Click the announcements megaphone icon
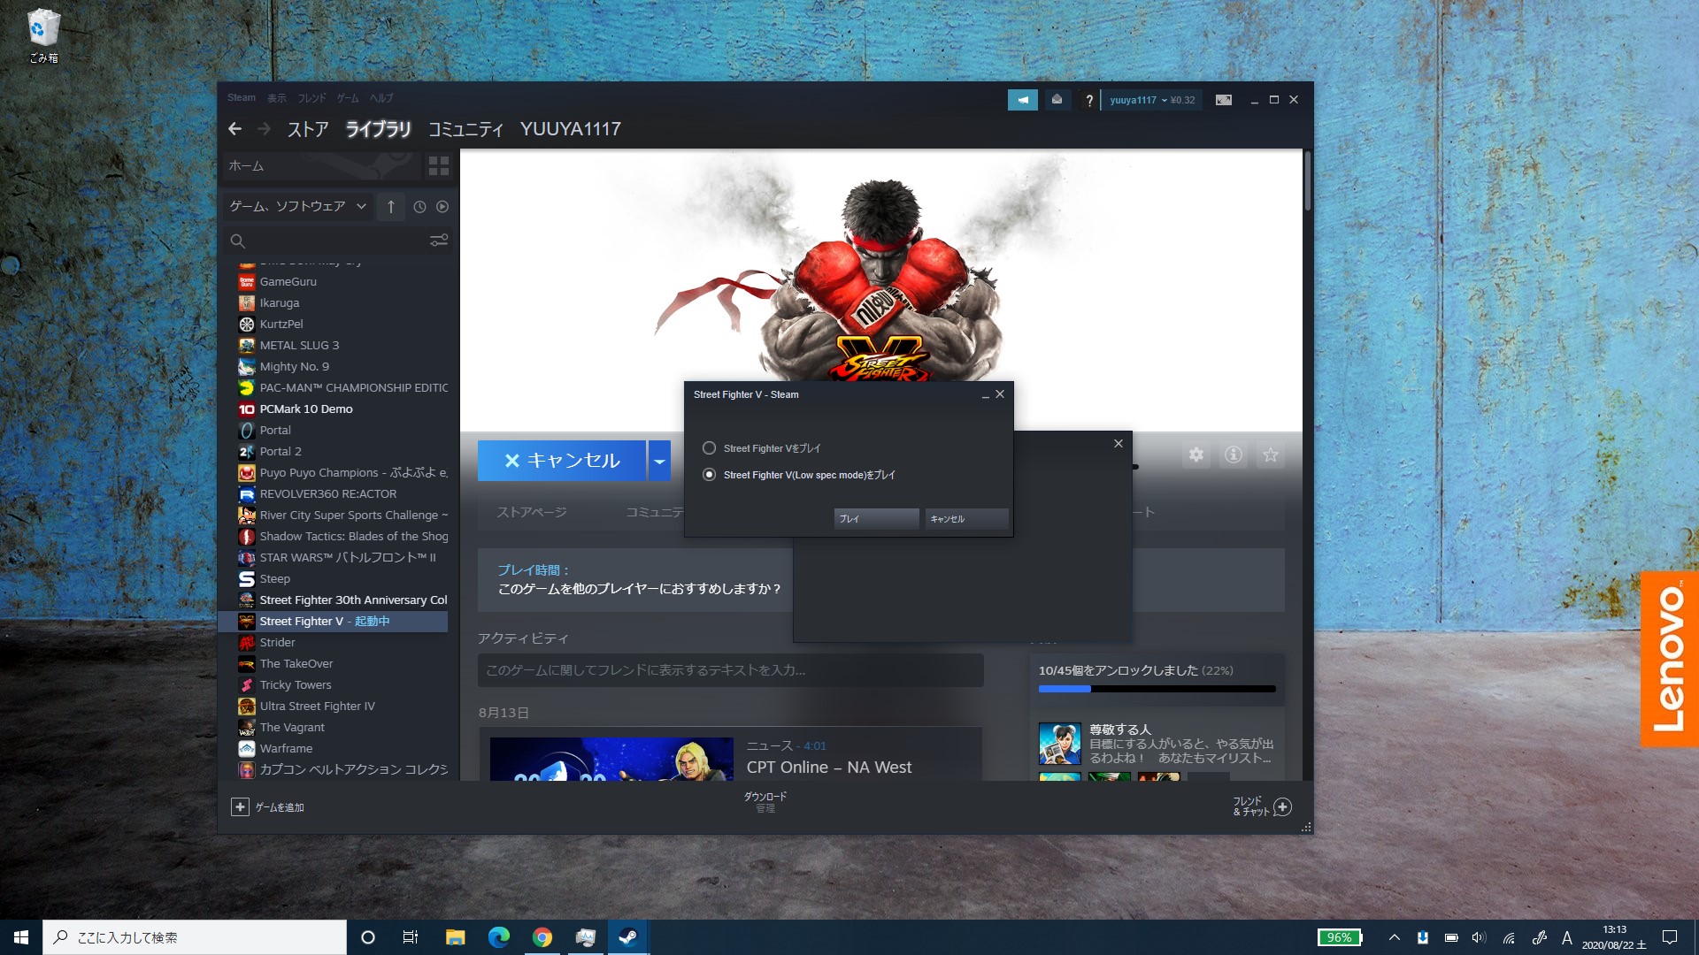This screenshot has height=955, width=1699. tap(1023, 100)
